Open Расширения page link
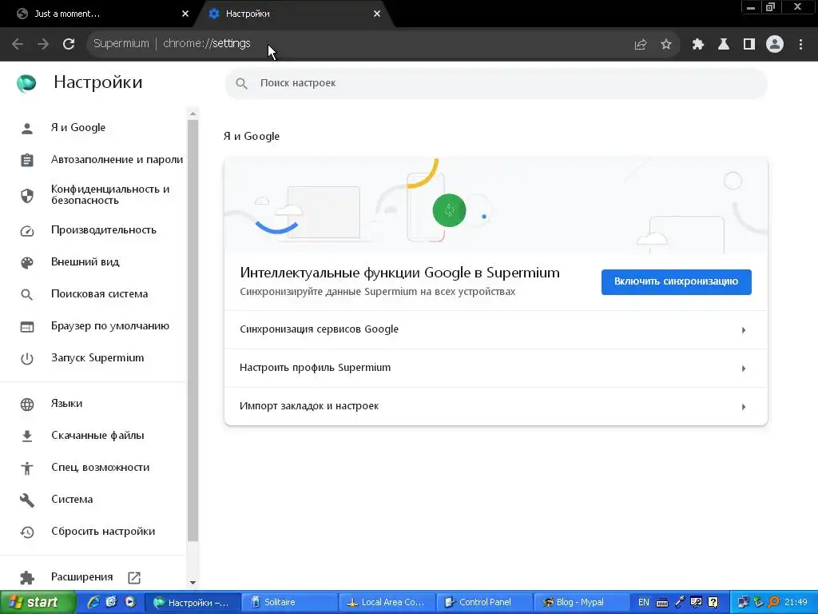Image resolution: width=818 pixels, height=614 pixels. [82, 577]
